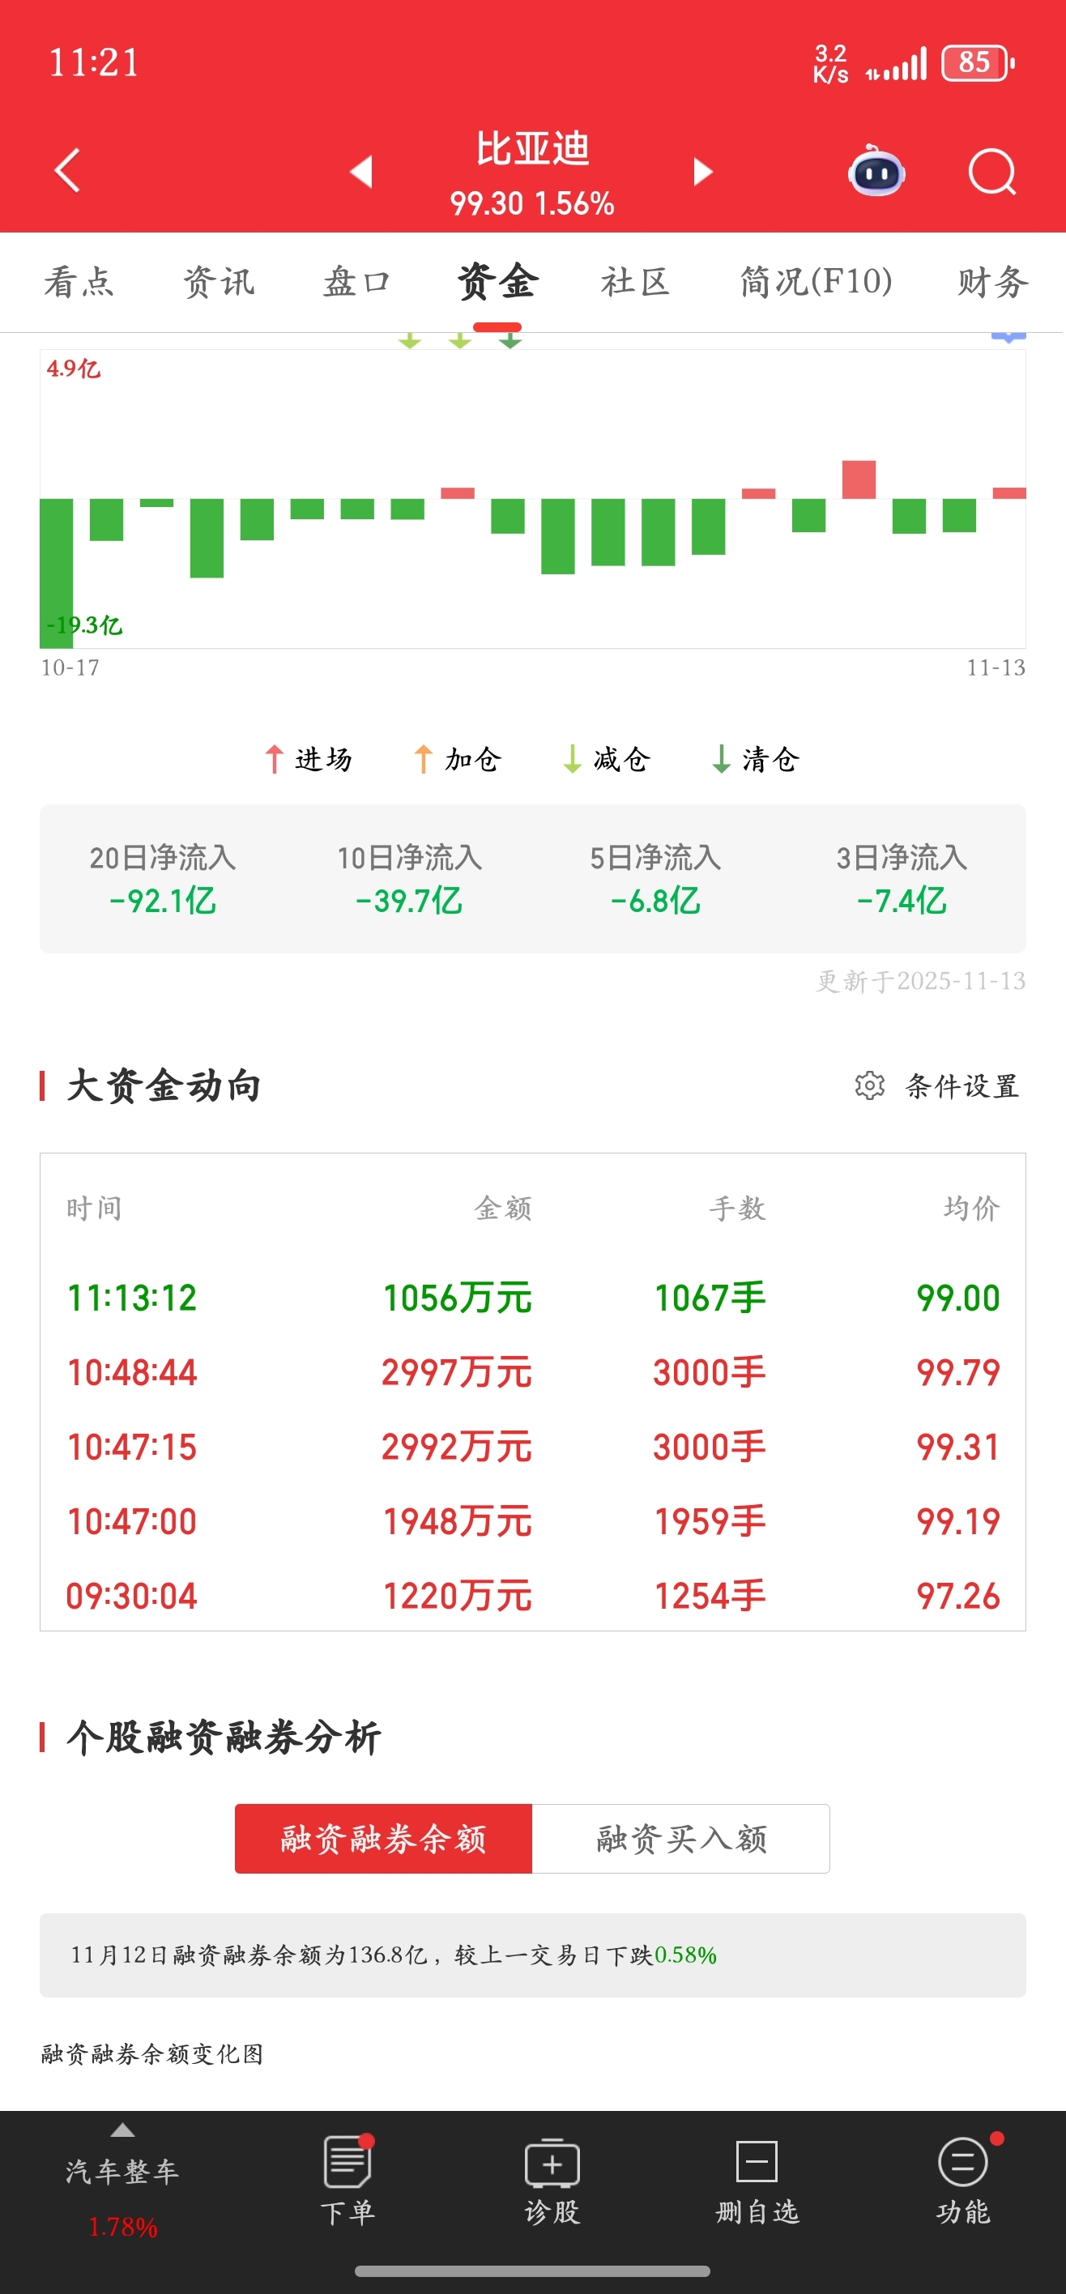Tap the tall red bar in chart
Screen dimensions: 1066x2294
859,479
